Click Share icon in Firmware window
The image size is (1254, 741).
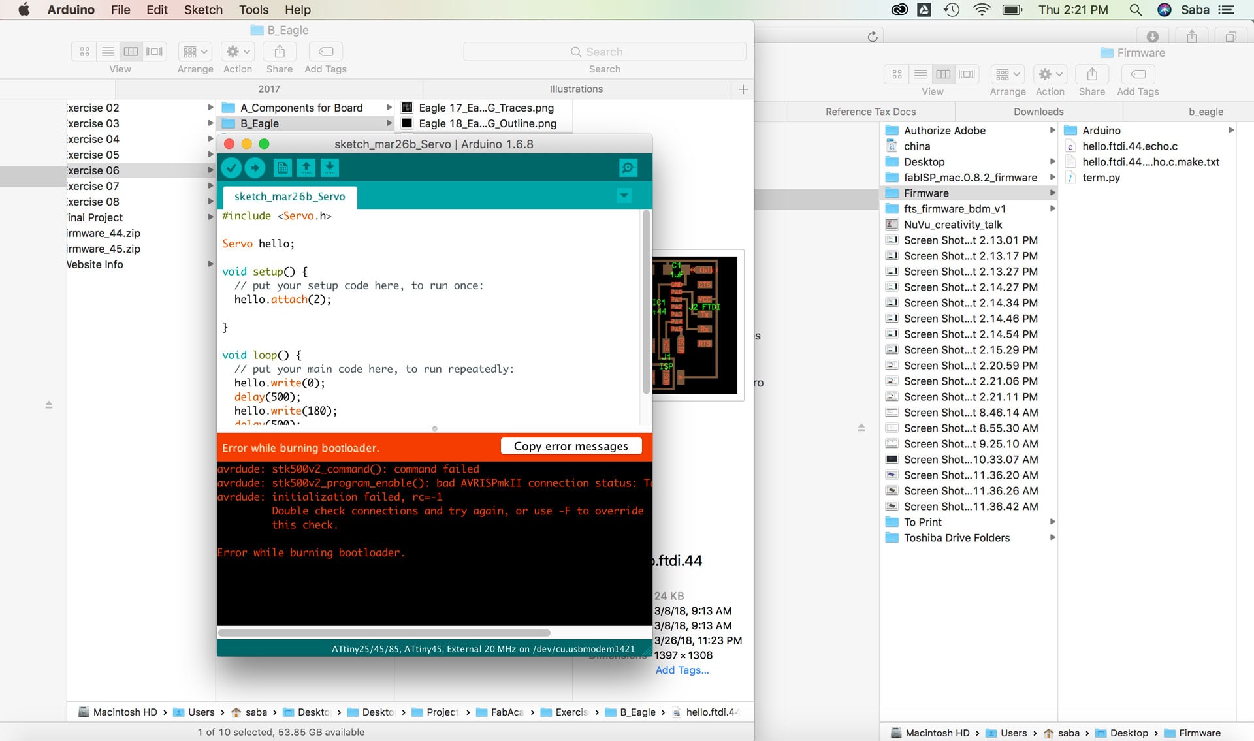point(1092,74)
